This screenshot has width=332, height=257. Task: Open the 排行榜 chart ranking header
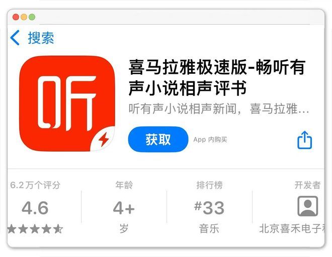coord(209,185)
